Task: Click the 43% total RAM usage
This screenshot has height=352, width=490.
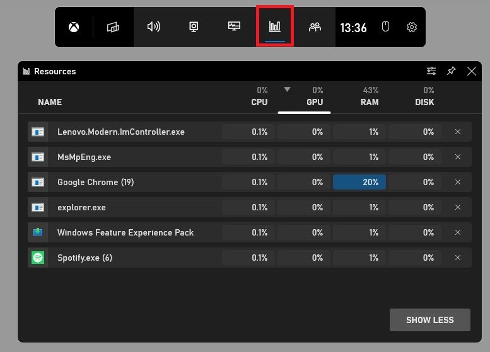Action: tap(371, 90)
